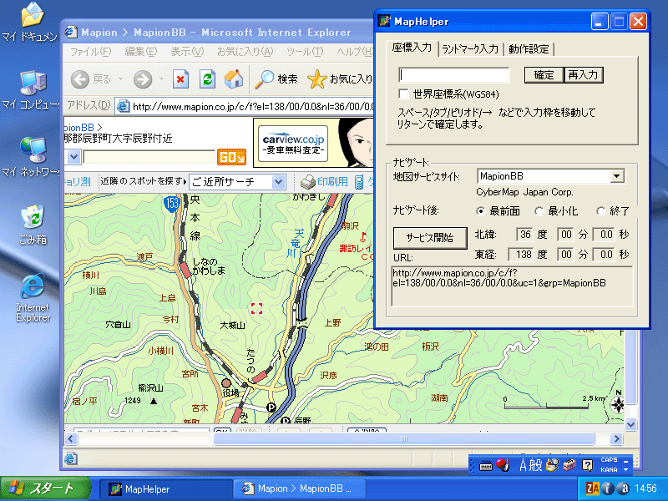Select 最小化 radio option

(539, 211)
